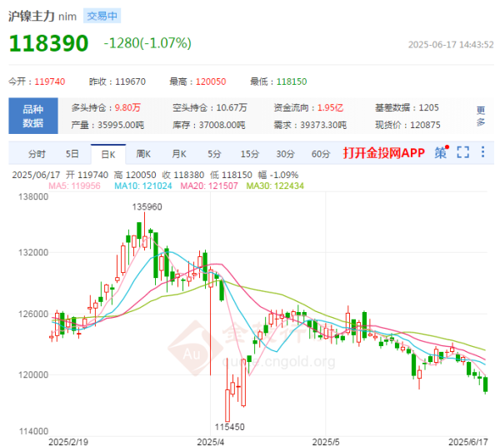Click the timestamp 2025-06-17 14:43:52

coord(451,45)
